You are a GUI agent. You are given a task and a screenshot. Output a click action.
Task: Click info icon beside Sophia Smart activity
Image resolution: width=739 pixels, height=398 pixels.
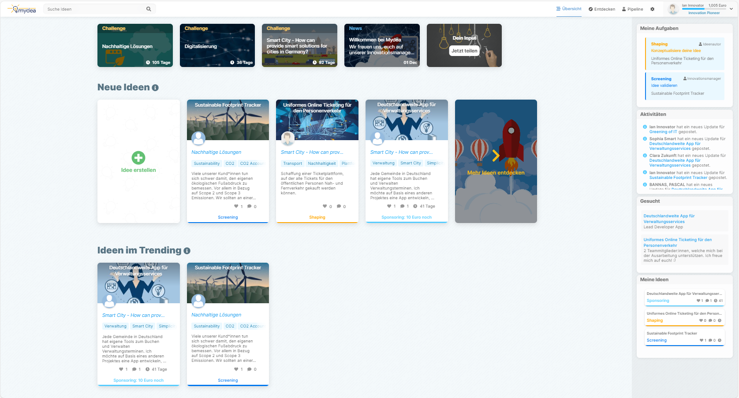[645, 139]
